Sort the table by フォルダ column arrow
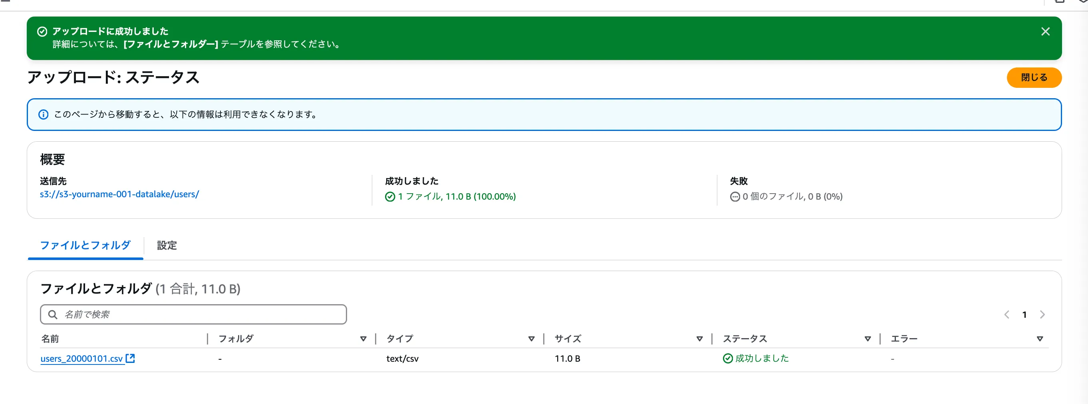 pyautogui.click(x=363, y=339)
